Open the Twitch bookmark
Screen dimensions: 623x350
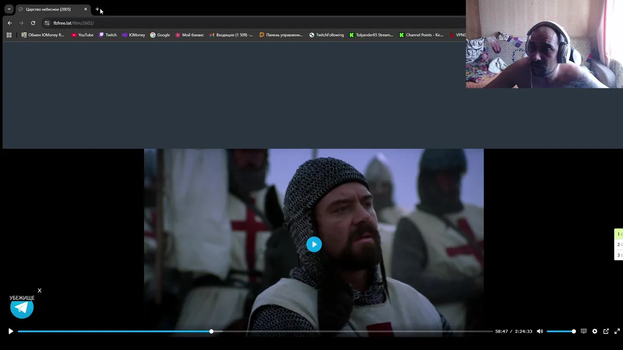[x=108, y=35]
